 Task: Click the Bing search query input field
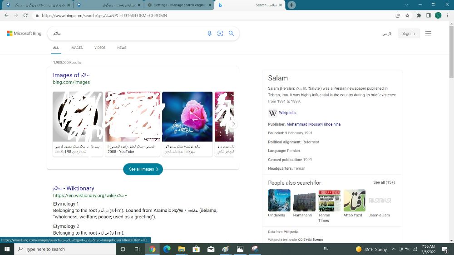tap(128, 33)
